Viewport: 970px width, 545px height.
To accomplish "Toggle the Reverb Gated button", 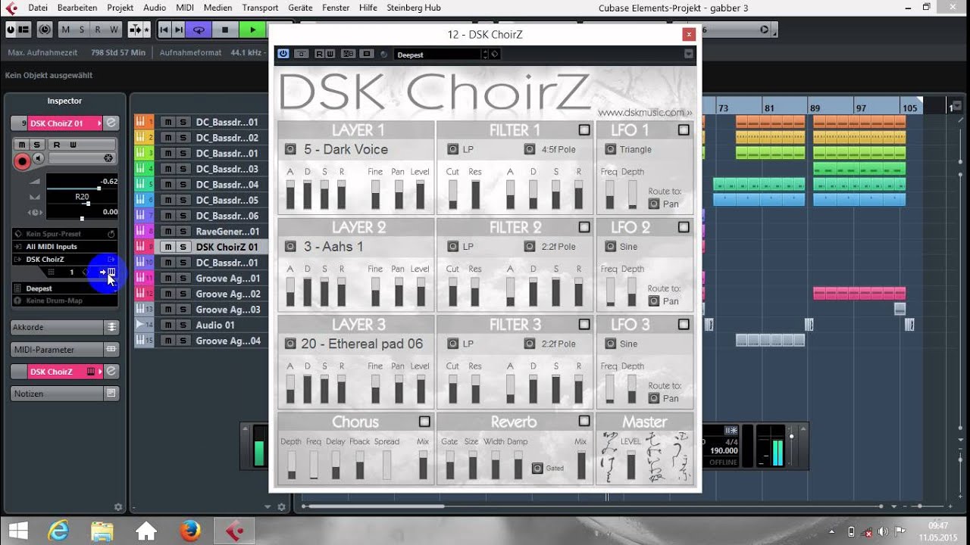I will 537,468.
